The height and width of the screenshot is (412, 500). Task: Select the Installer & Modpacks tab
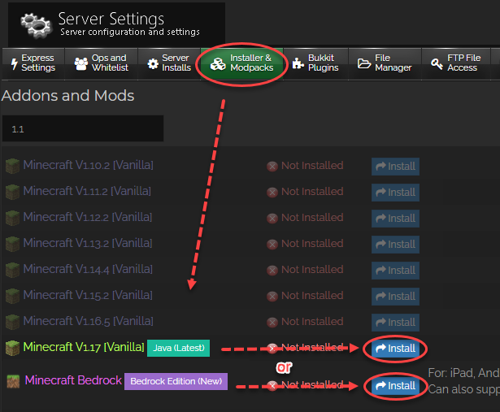(x=241, y=63)
